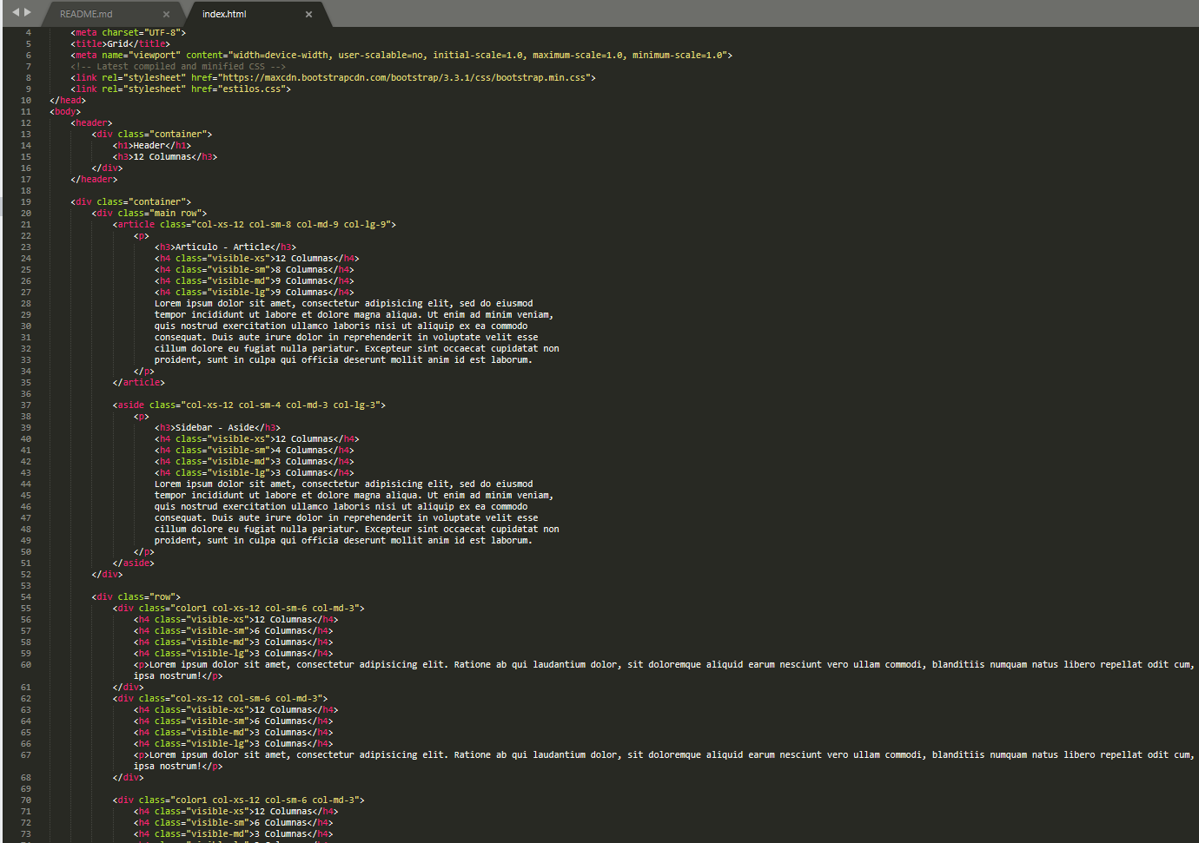Click line number 54 in the gutter
Screen dimensions: 1199x843
pyautogui.click(x=26, y=597)
